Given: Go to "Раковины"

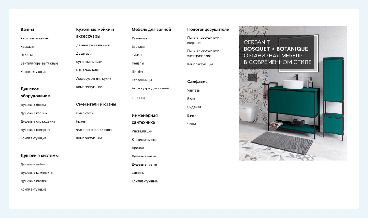Looking at the screenshot, I should pyautogui.click(x=139, y=38).
